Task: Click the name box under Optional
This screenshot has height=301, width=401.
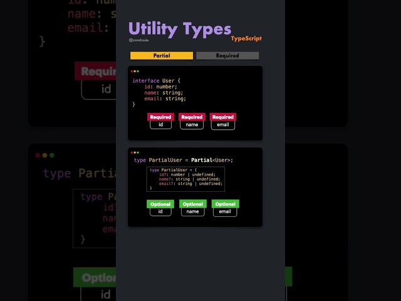Action: pyautogui.click(x=192, y=212)
